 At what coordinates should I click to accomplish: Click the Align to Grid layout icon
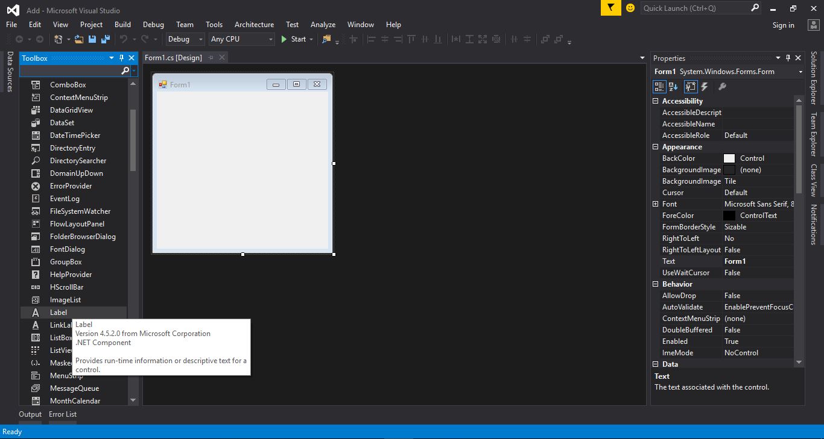[x=353, y=39]
